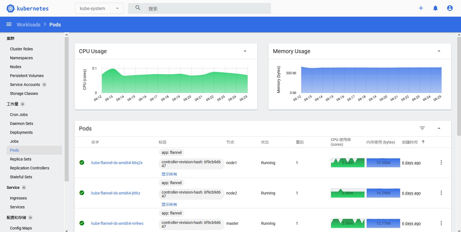Open pod kube-flannel-ds-amd64-nn9ws link
The height and width of the screenshot is (232, 461).
point(117,223)
